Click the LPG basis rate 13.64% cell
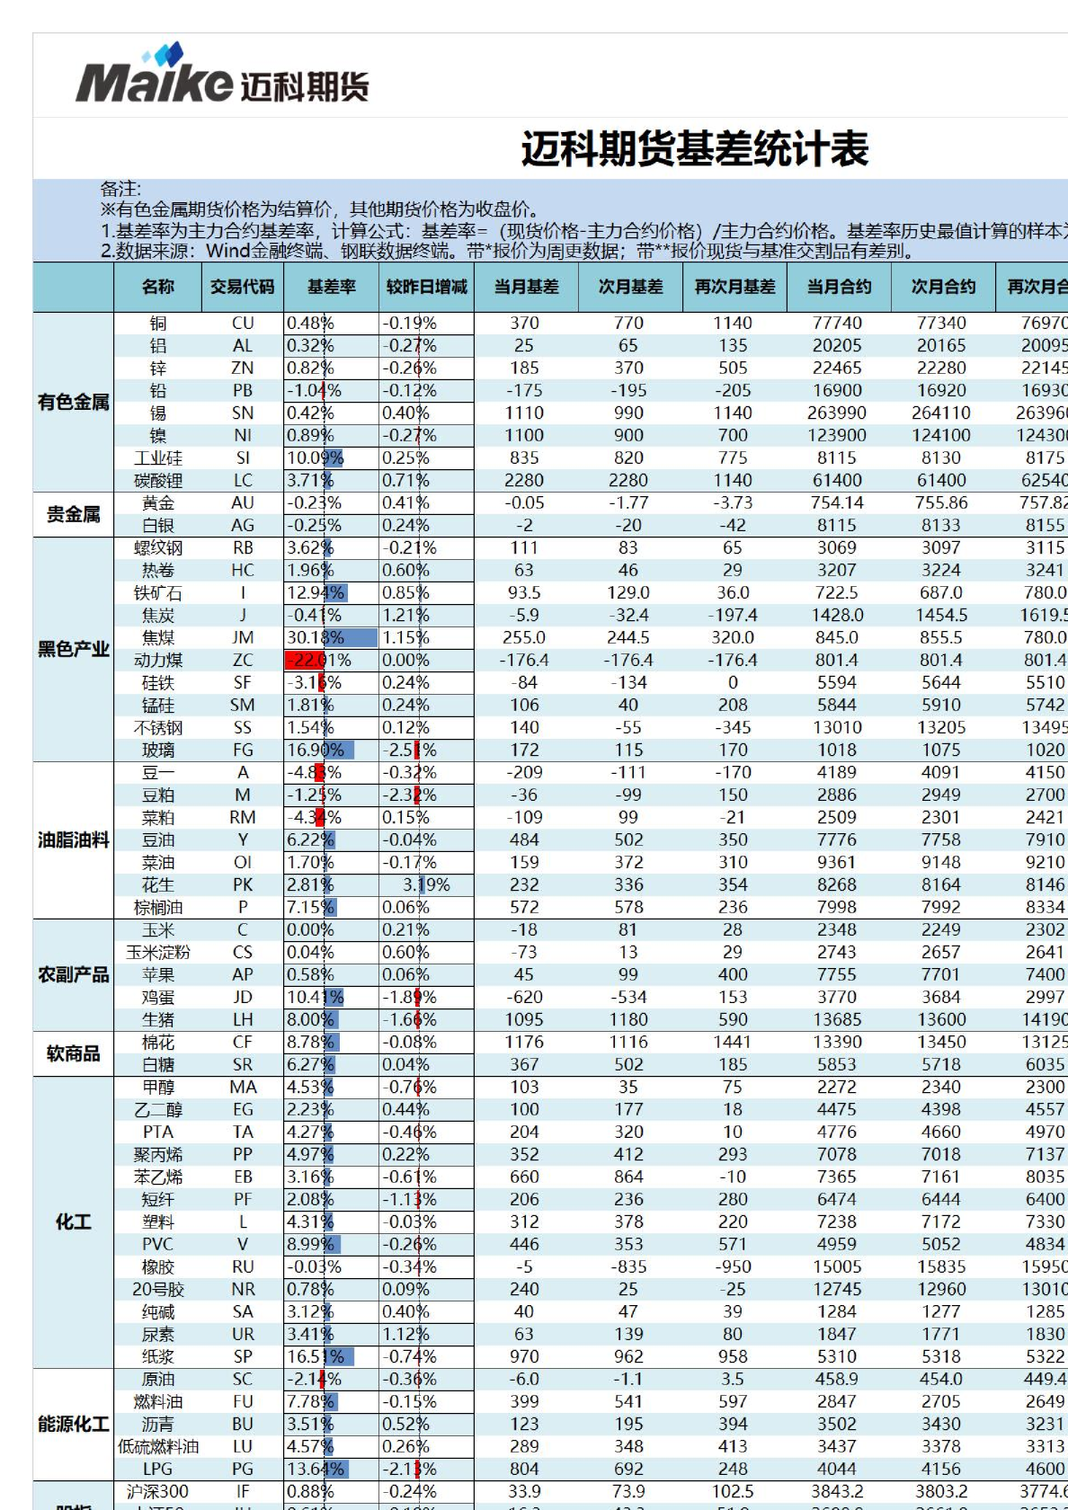The width and height of the screenshot is (1068, 1510). (331, 1470)
